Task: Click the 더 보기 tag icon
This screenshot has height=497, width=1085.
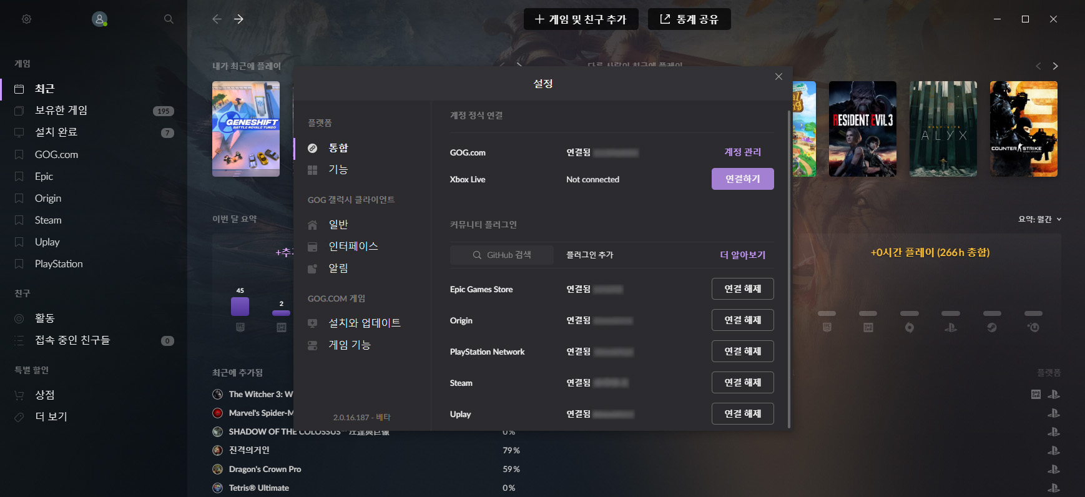Action: point(19,417)
